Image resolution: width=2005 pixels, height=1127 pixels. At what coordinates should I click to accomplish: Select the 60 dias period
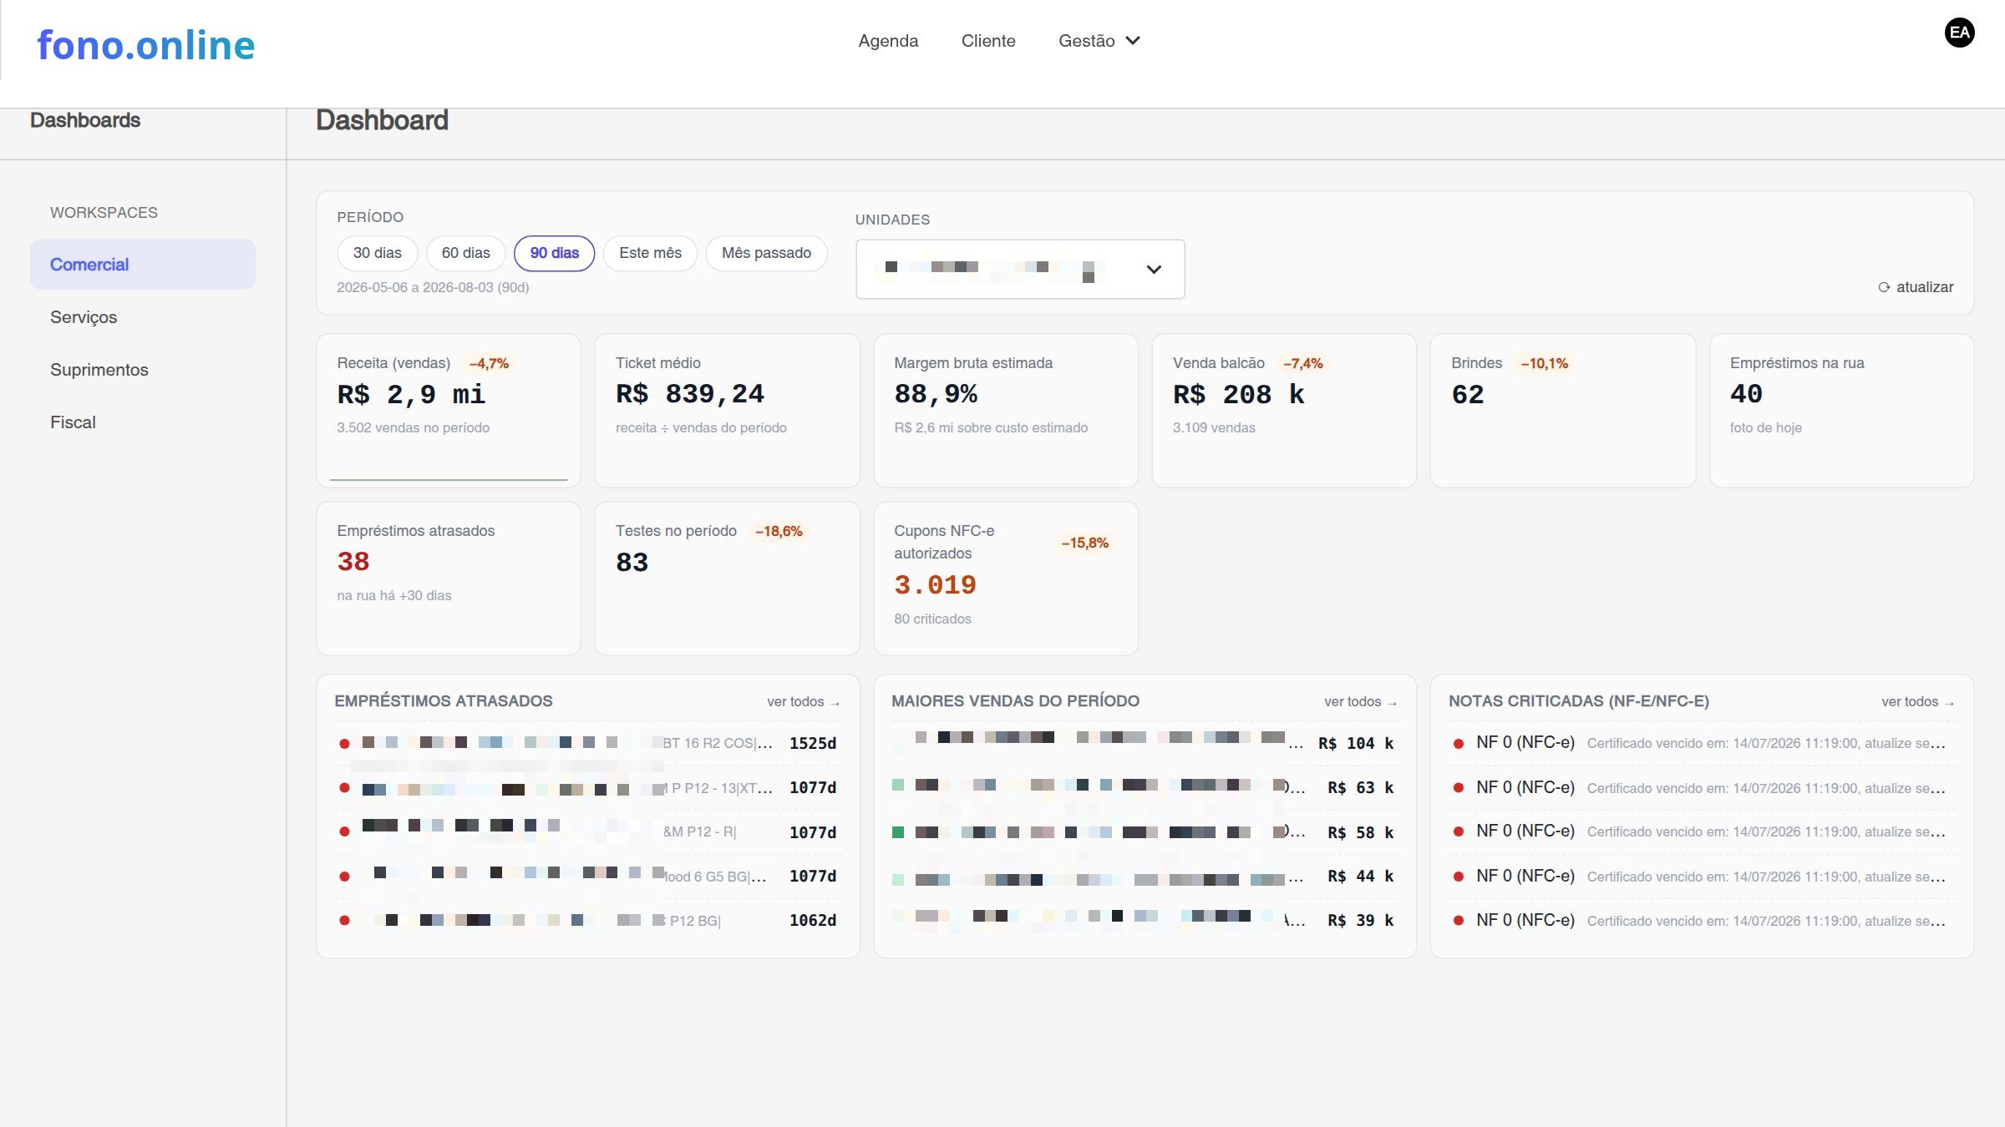[465, 253]
